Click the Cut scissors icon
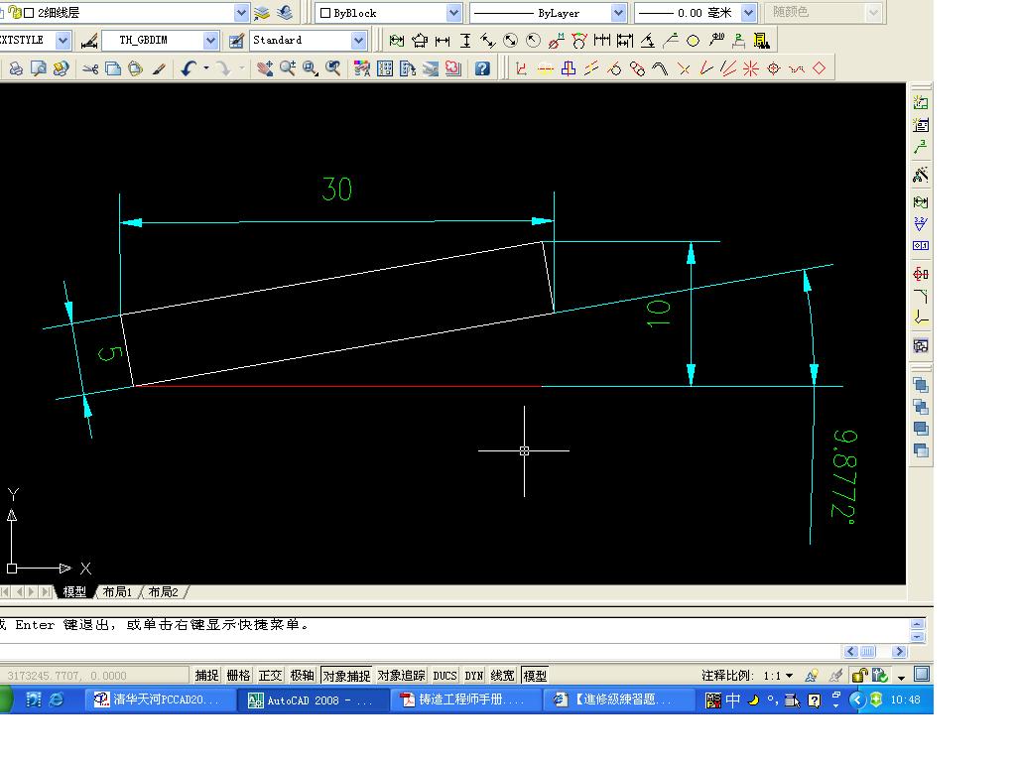The image size is (1016, 762). (90, 68)
